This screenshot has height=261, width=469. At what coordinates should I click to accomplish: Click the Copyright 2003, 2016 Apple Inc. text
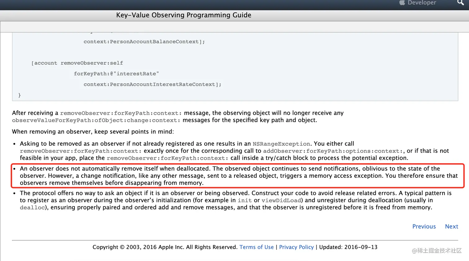[x=165, y=247]
